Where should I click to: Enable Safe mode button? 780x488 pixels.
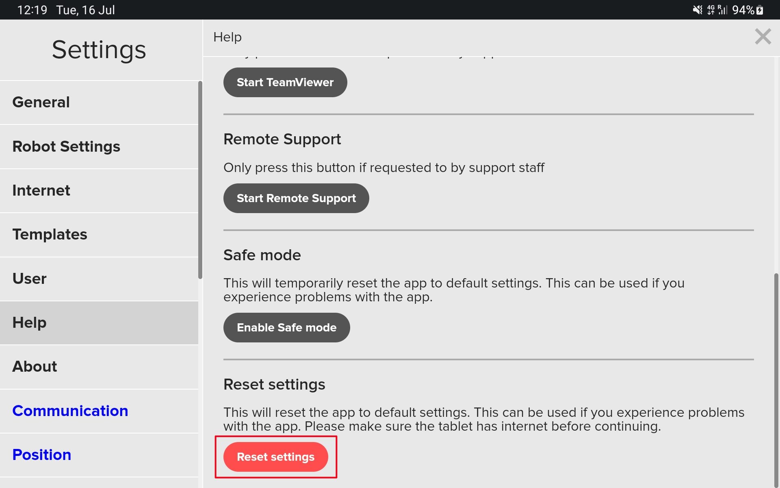[286, 328]
